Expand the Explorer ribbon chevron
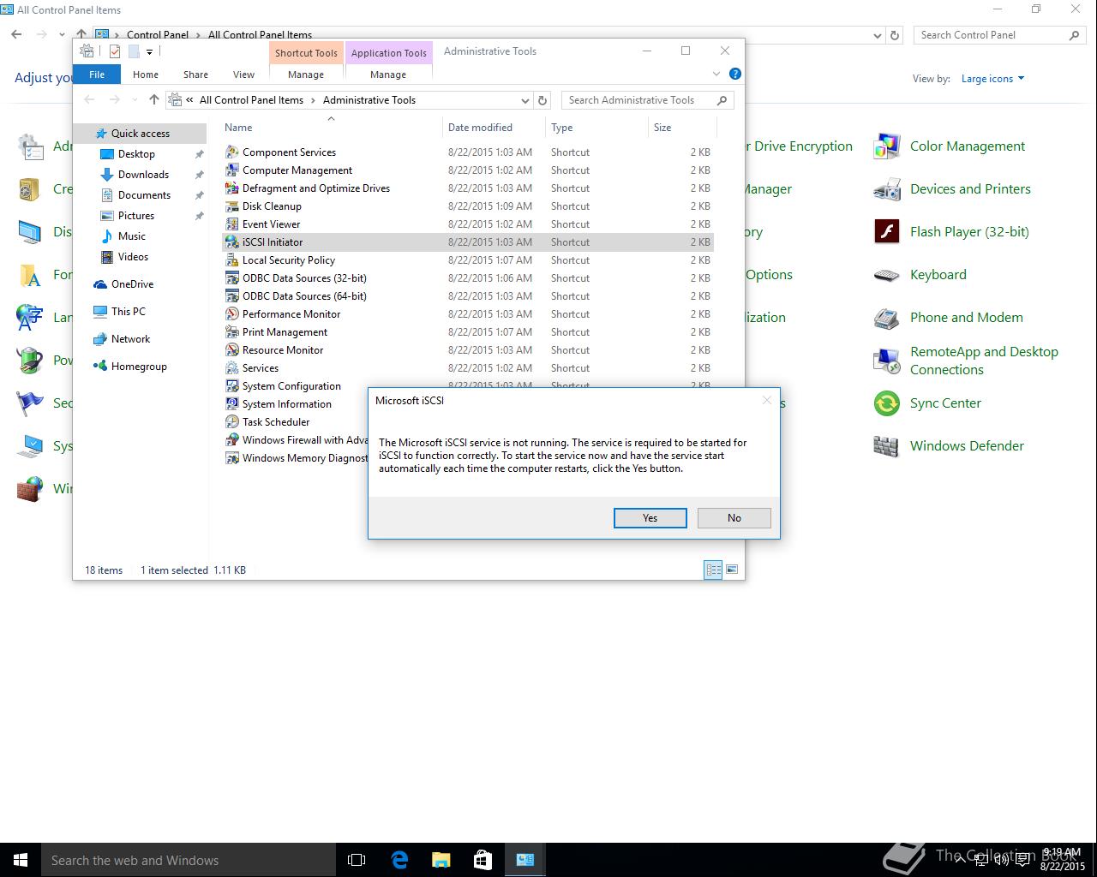 (x=716, y=75)
